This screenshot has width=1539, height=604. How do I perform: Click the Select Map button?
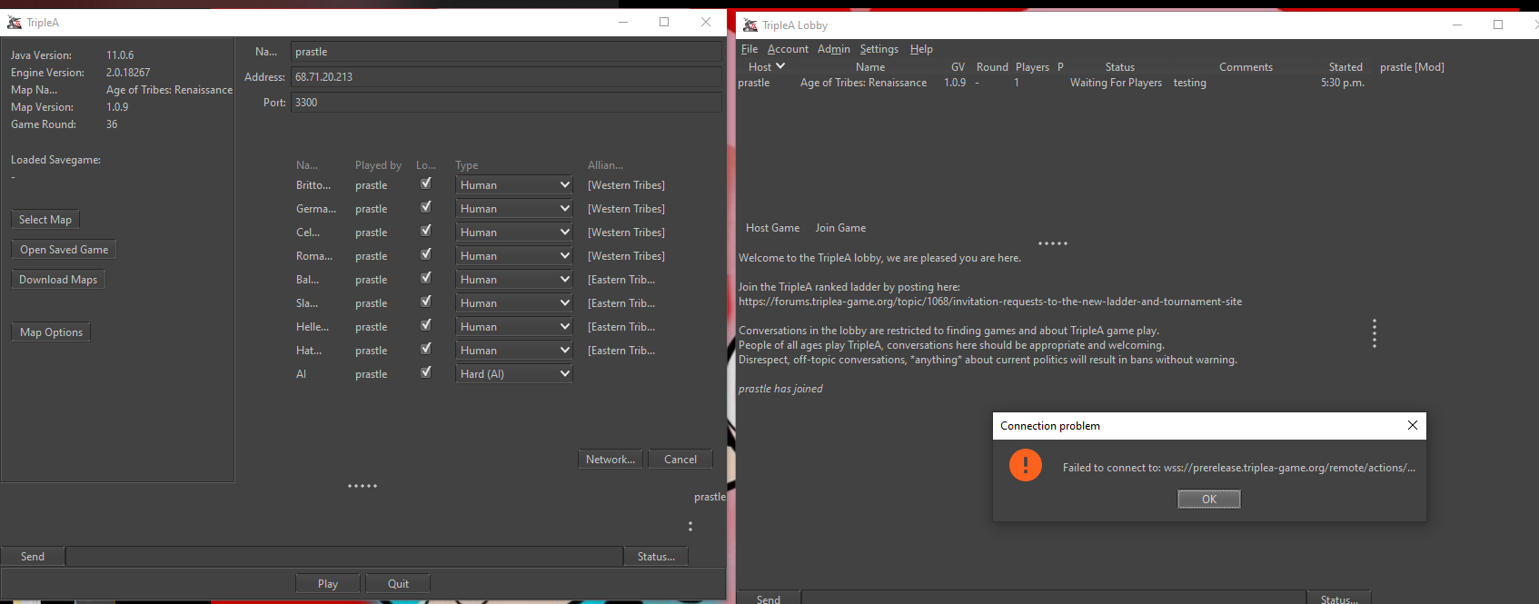tap(45, 220)
